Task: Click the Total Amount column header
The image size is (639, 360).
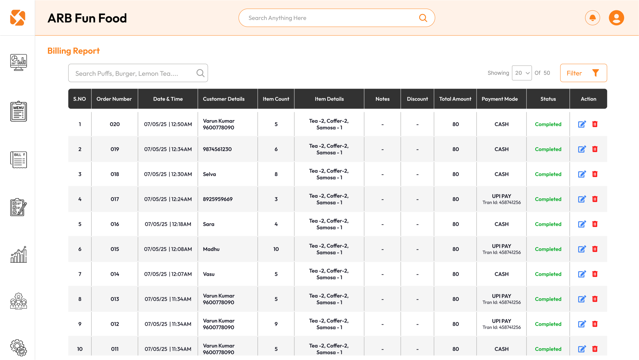Action: tap(455, 99)
